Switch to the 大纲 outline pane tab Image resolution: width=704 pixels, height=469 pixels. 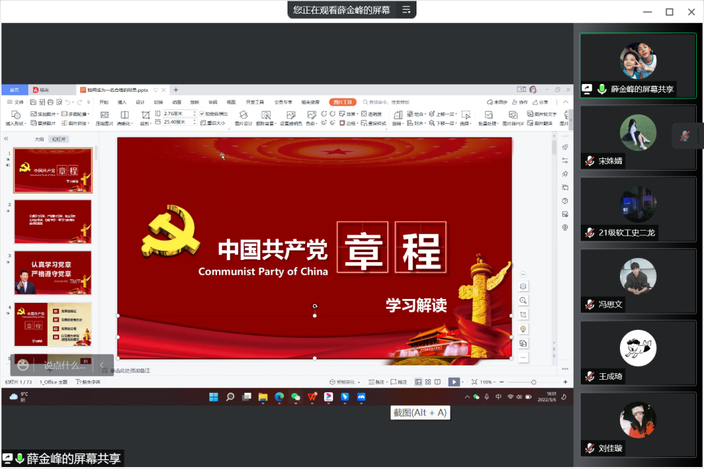pos(40,139)
